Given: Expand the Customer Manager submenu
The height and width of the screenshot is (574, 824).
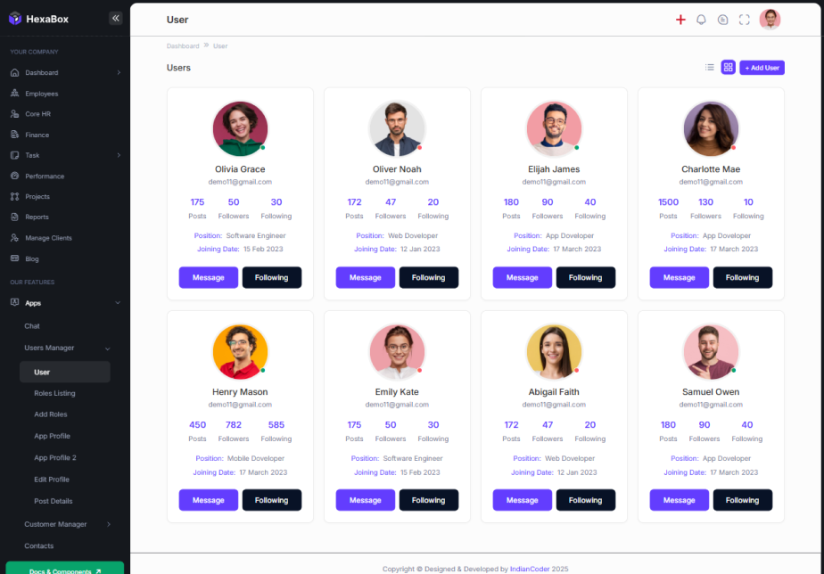Looking at the screenshot, I should tap(109, 524).
